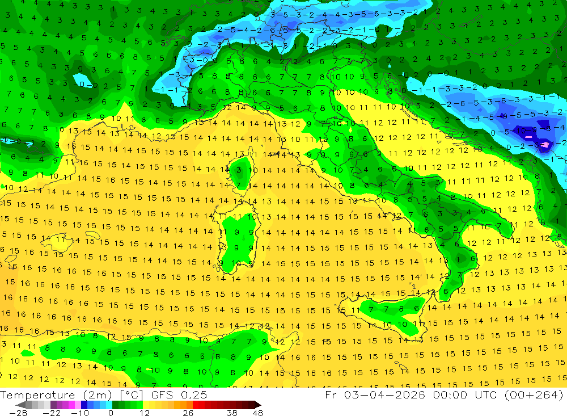The height and width of the screenshot is (416, 567).
Task: Click the "12" legend scale label
Action: pyautogui.click(x=145, y=413)
